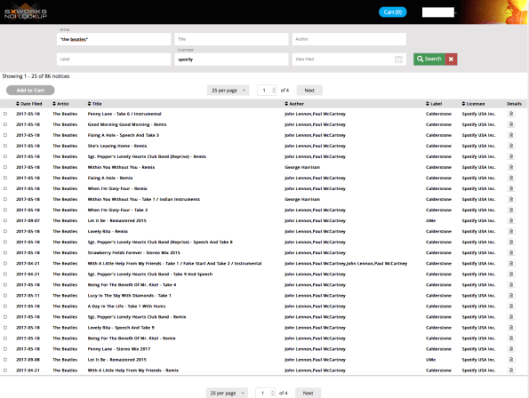Open the calendar picker in Date Filed field
Viewport: 529px width, 398px height.
pos(398,60)
